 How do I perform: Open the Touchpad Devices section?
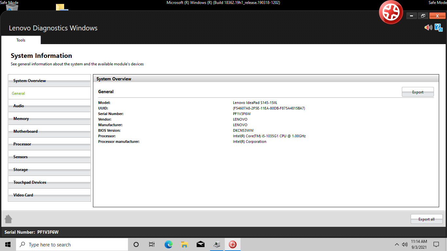pyautogui.click(x=49, y=182)
